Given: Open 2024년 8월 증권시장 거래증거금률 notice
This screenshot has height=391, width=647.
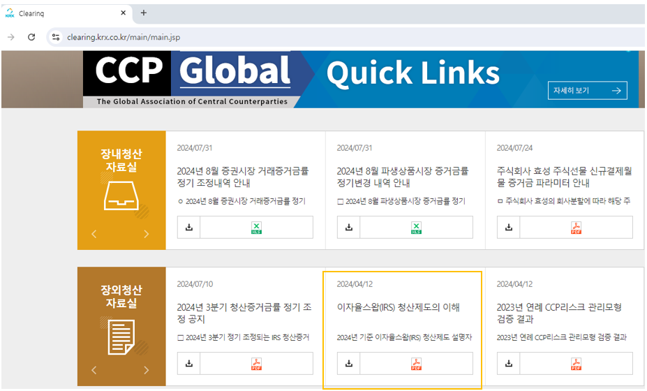Looking at the screenshot, I should pyautogui.click(x=243, y=177).
